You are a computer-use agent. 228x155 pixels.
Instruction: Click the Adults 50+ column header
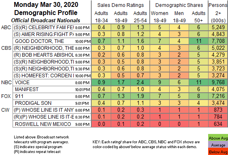point(198,17)
